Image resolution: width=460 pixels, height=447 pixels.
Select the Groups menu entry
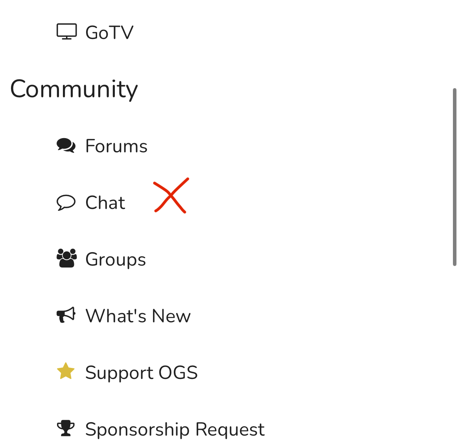click(116, 259)
